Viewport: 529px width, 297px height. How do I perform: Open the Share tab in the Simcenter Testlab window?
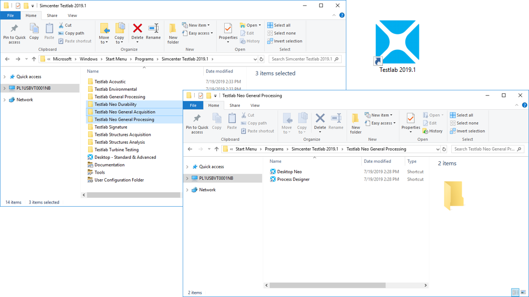pos(52,15)
